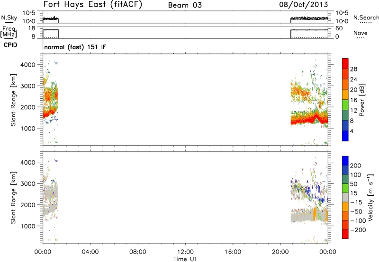This screenshot has height=262, width=379.
Task: Click the "Time UT" axis title
Action: tap(185, 259)
